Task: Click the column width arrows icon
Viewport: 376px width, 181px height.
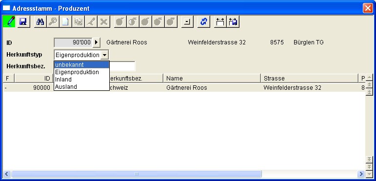Action: [220, 22]
